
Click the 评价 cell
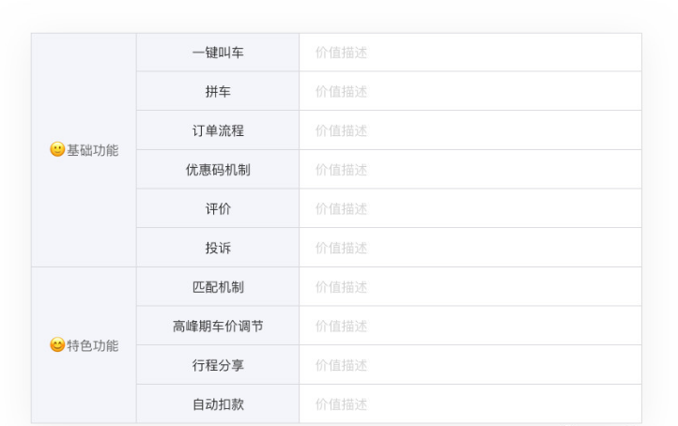[x=218, y=209]
